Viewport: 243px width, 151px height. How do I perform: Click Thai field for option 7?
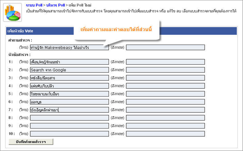(69, 110)
